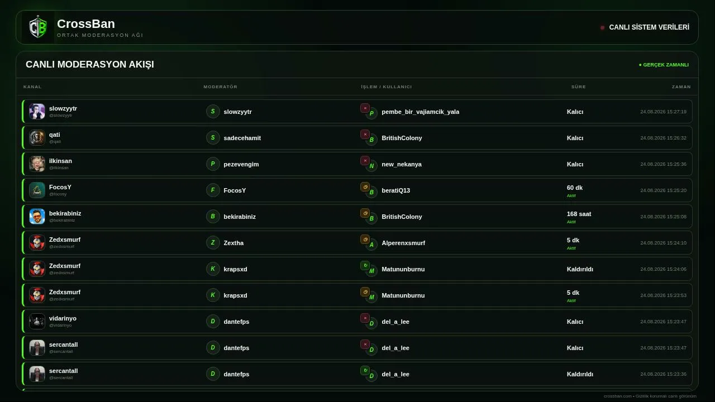
Task: Click bekirabiniz channel avatar
Action: tap(37, 216)
